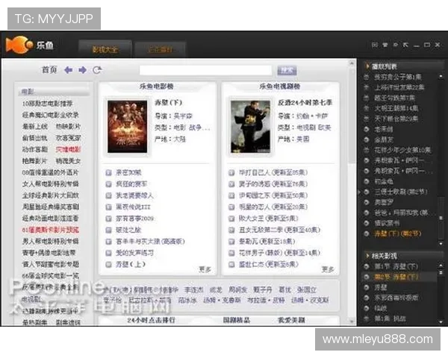Select the 我爱美剧 tab
The height and width of the screenshot is (358, 448).
(x=291, y=320)
